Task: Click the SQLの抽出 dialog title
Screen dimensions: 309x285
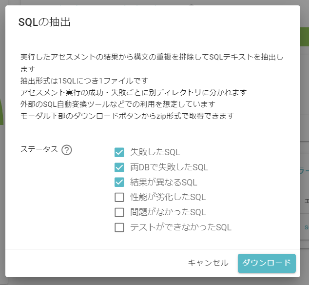Action: point(44,22)
